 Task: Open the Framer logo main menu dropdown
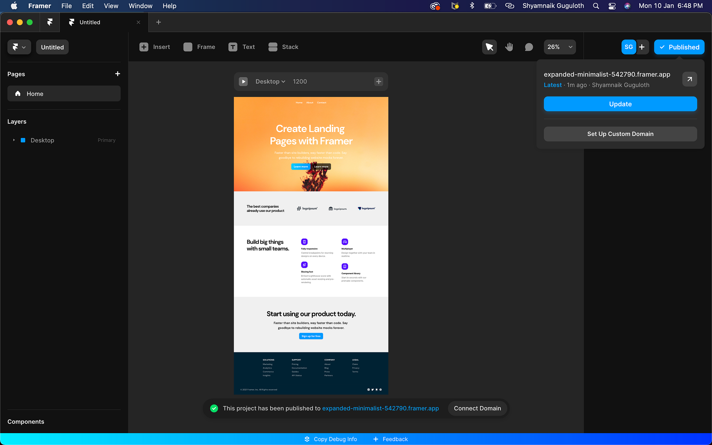(19, 47)
